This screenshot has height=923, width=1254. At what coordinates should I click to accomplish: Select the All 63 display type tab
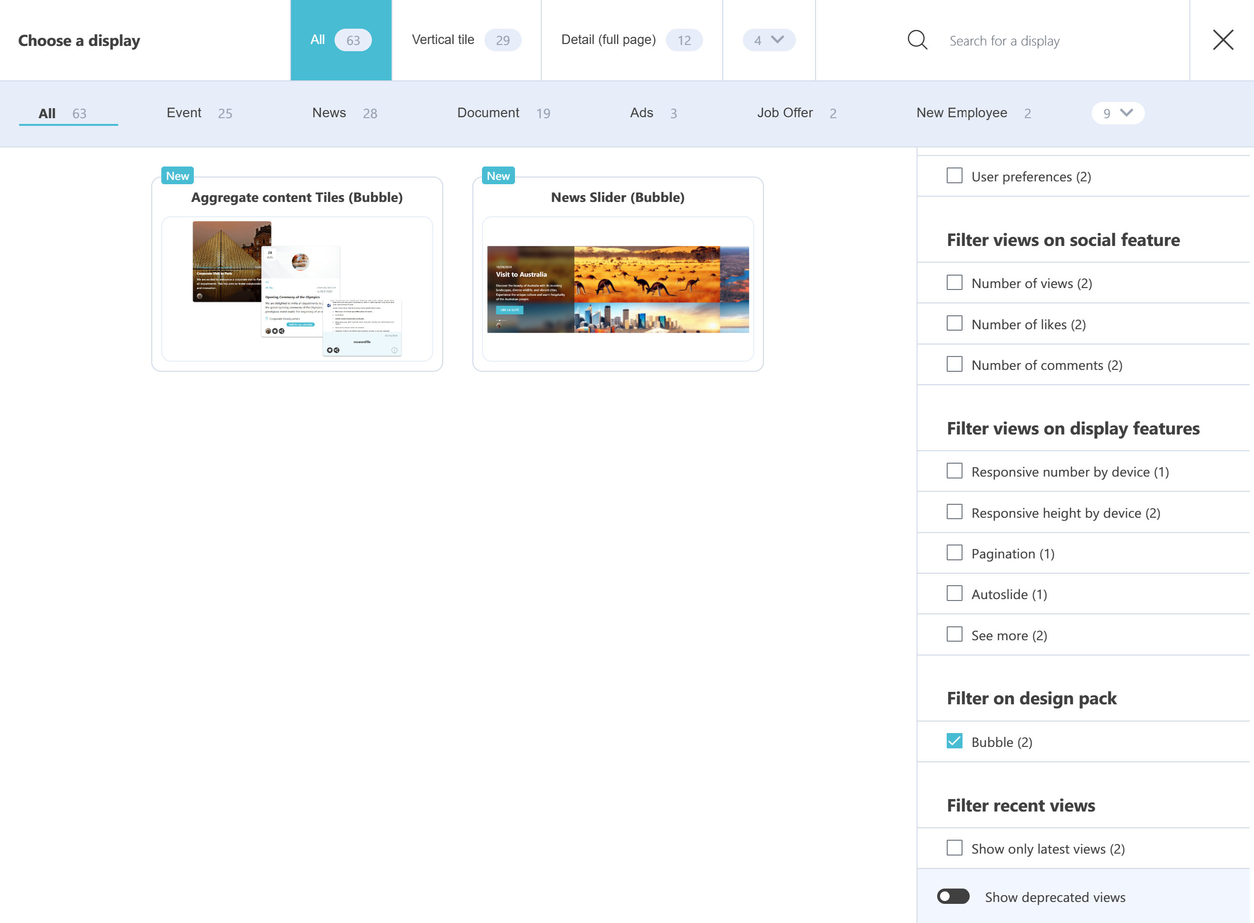point(341,40)
